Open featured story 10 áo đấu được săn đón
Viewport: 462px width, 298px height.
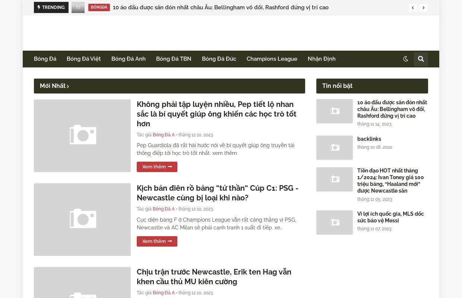point(392,109)
